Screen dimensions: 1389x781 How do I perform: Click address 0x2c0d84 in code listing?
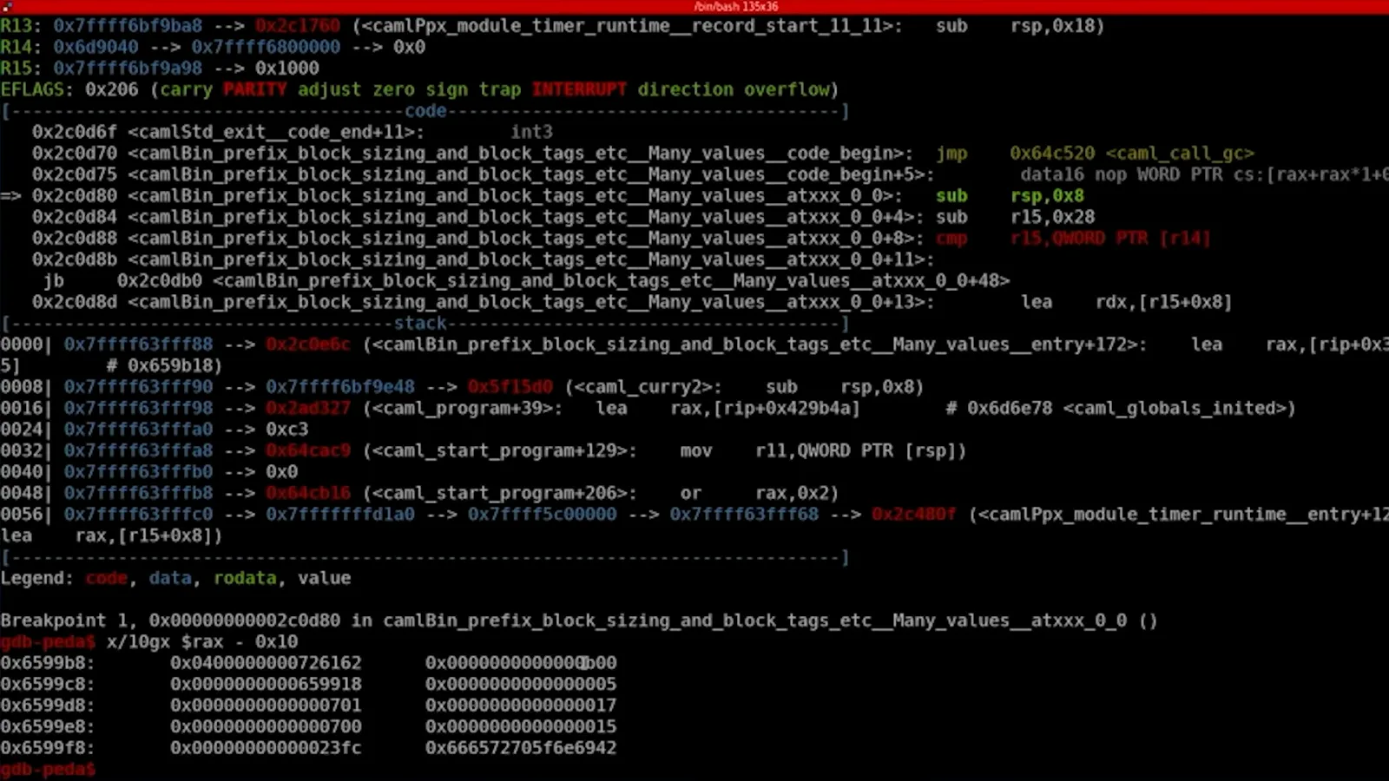click(x=75, y=217)
